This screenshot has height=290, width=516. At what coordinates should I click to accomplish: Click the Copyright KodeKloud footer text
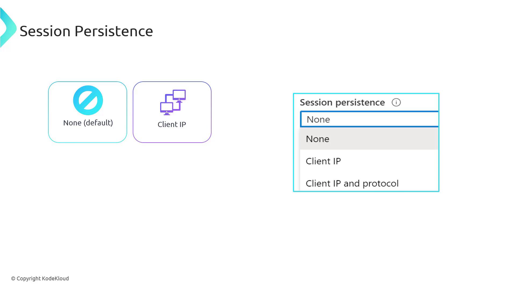(42, 278)
